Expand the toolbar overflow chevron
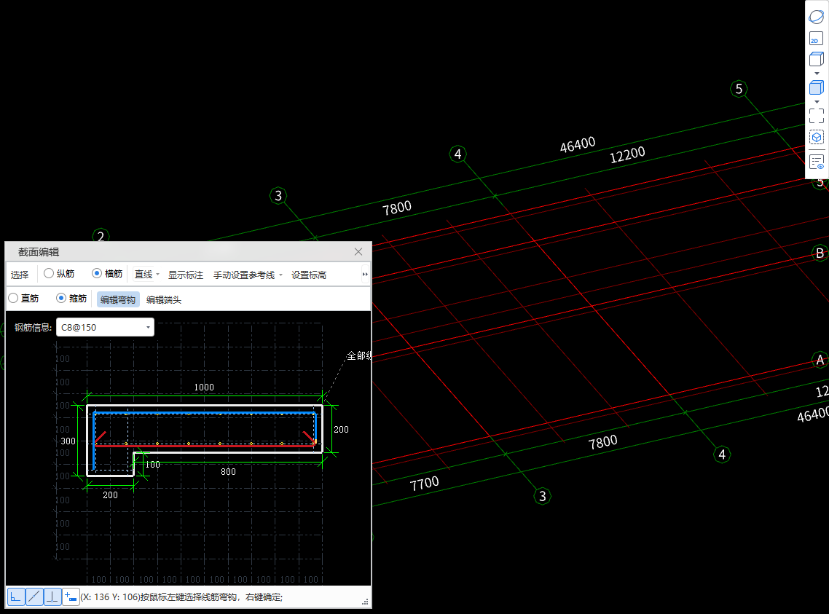829x614 pixels. point(365,275)
